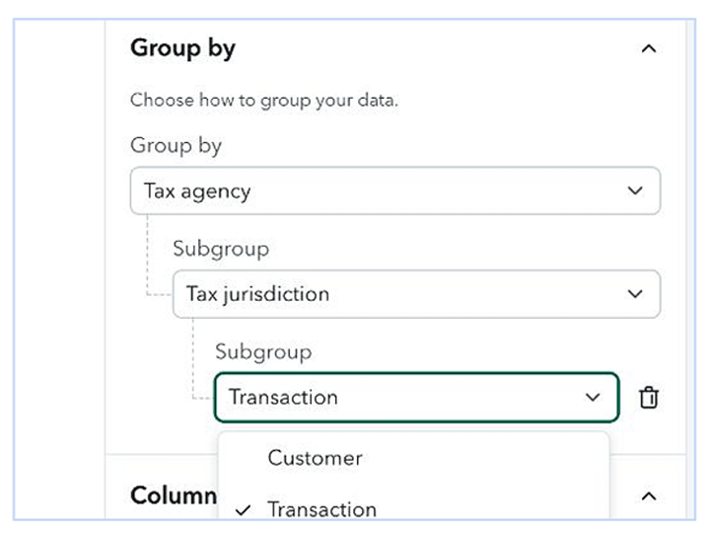Screen dimensions: 707x534
Task: Click the Tax agency group by field
Action: coord(395,191)
